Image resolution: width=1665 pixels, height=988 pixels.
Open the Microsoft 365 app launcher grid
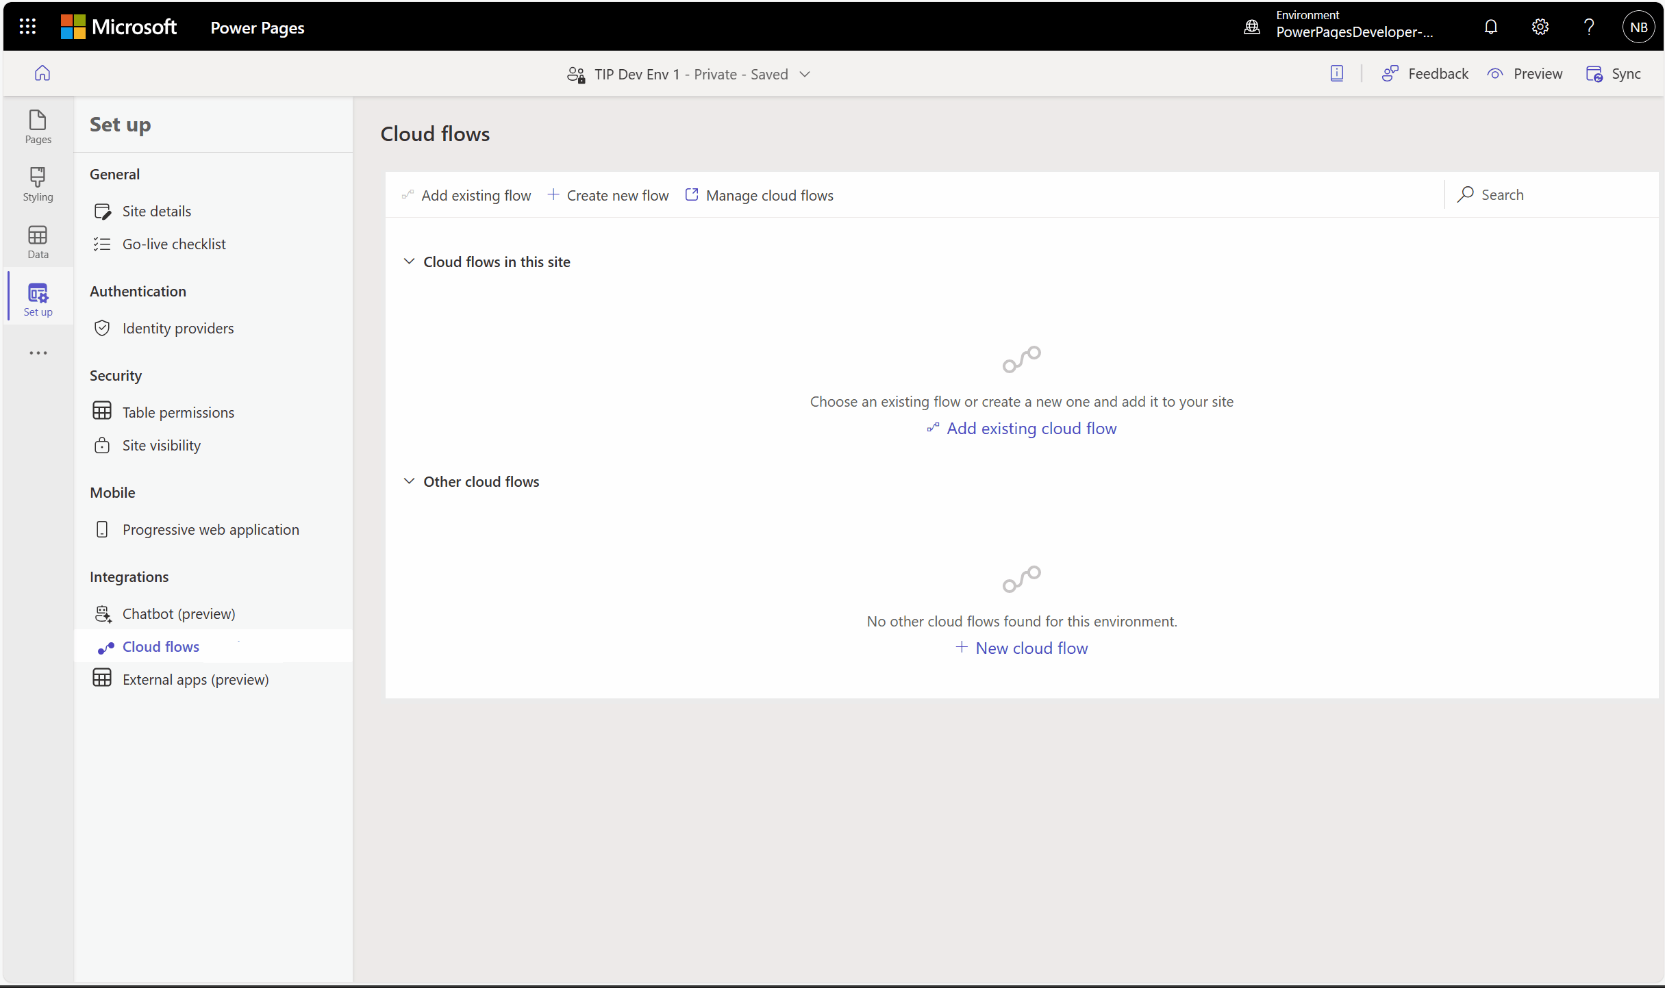[x=27, y=27]
